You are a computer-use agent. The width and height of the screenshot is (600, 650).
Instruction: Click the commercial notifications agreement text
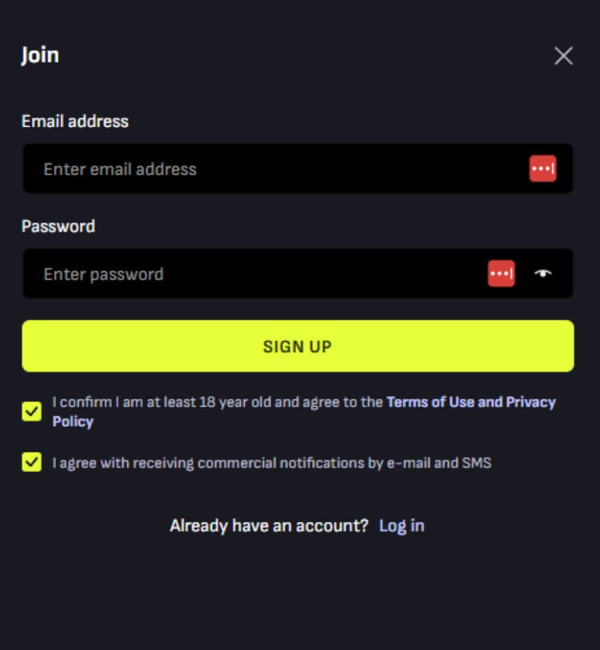pos(272,463)
